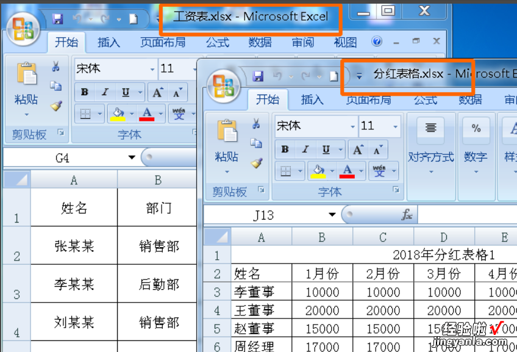The height and width of the screenshot is (352, 517).
Task: Open borders dropdown arrow in 分红表格 window
Action: pos(300,171)
